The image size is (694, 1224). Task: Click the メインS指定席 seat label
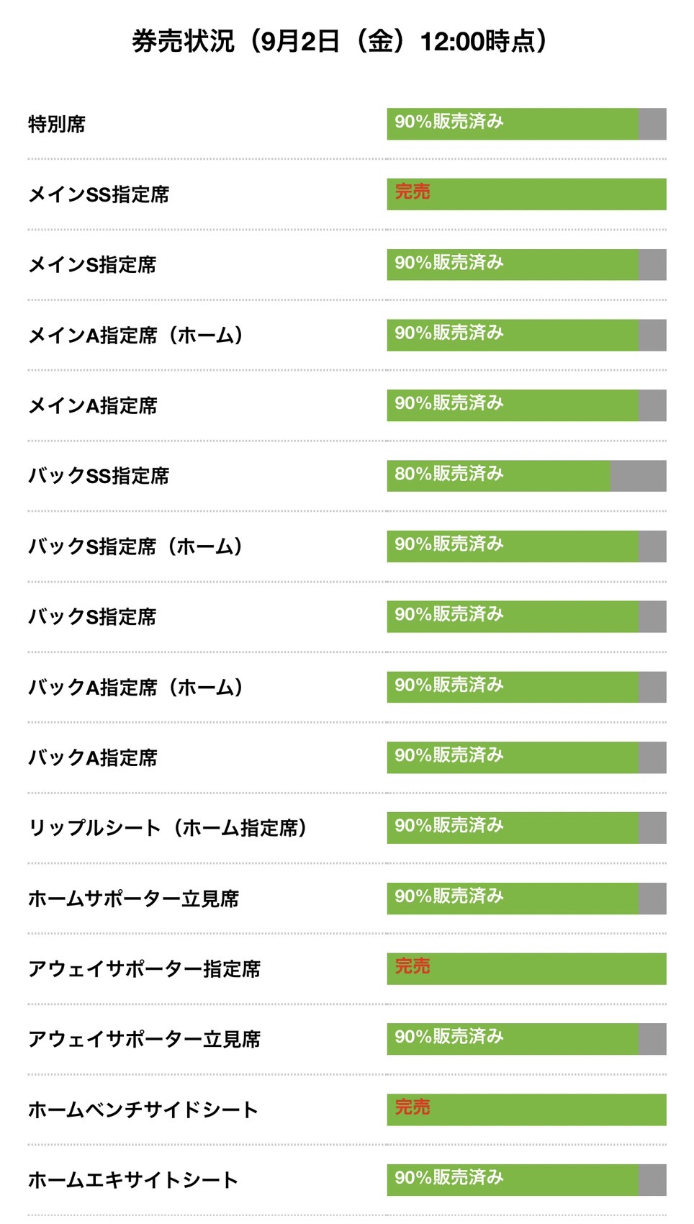[x=92, y=265]
